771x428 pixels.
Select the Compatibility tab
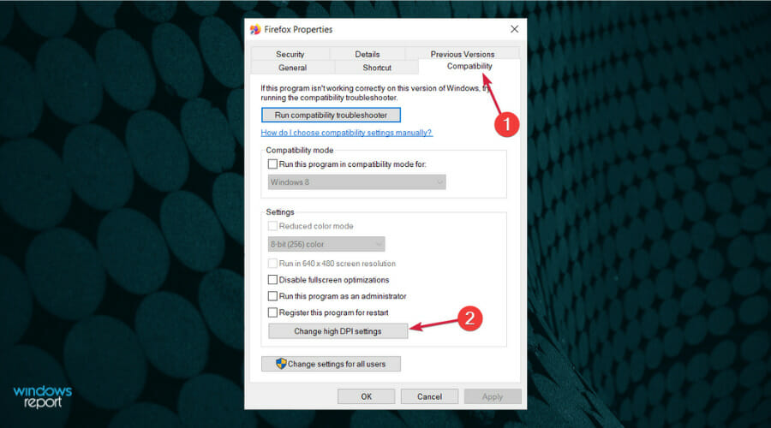coord(469,66)
